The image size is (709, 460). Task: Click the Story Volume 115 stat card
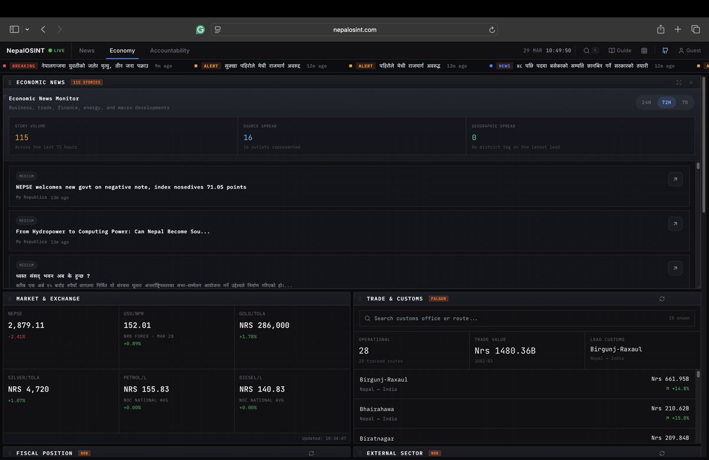123,136
